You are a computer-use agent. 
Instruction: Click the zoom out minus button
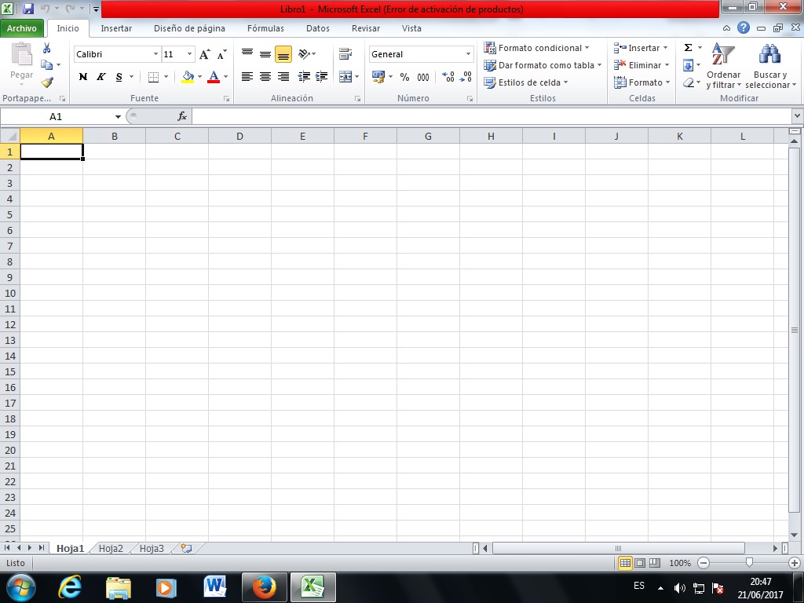point(704,563)
